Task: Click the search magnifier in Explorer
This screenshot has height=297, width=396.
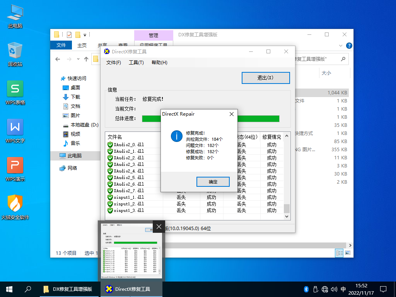Action: [343, 59]
